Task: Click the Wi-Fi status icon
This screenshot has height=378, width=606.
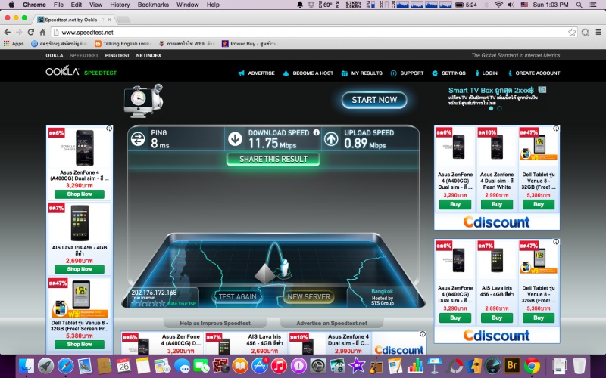Action: pos(499,5)
